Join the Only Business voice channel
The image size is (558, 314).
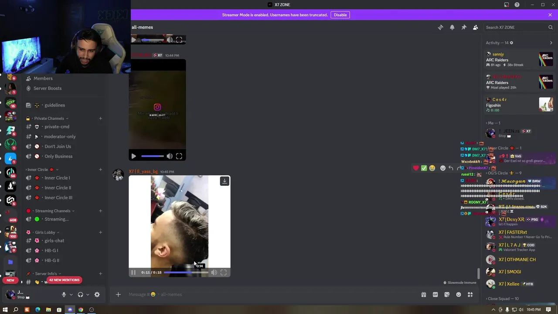point(58,156)
